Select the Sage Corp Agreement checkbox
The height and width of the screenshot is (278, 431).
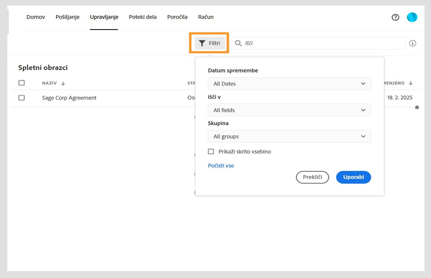tap(22, 98)
